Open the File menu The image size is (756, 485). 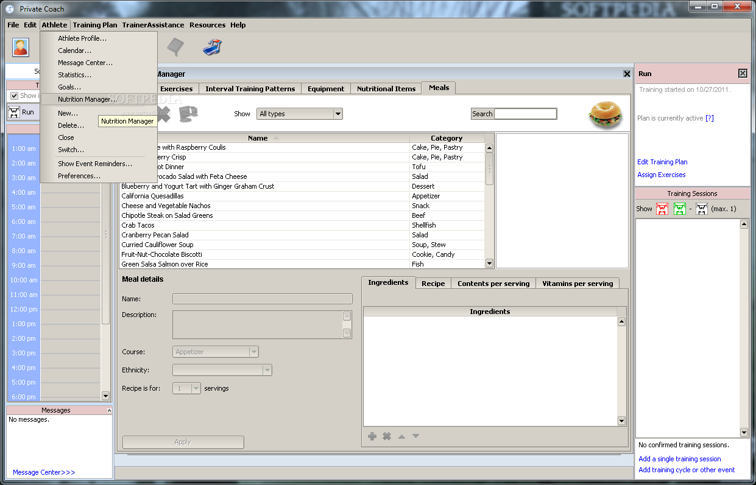pos(13,25)
